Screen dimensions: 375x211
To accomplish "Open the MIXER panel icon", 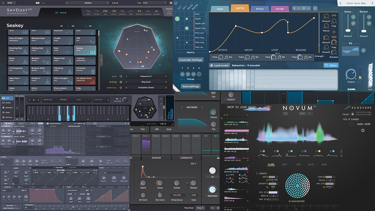I will point(4,103).
